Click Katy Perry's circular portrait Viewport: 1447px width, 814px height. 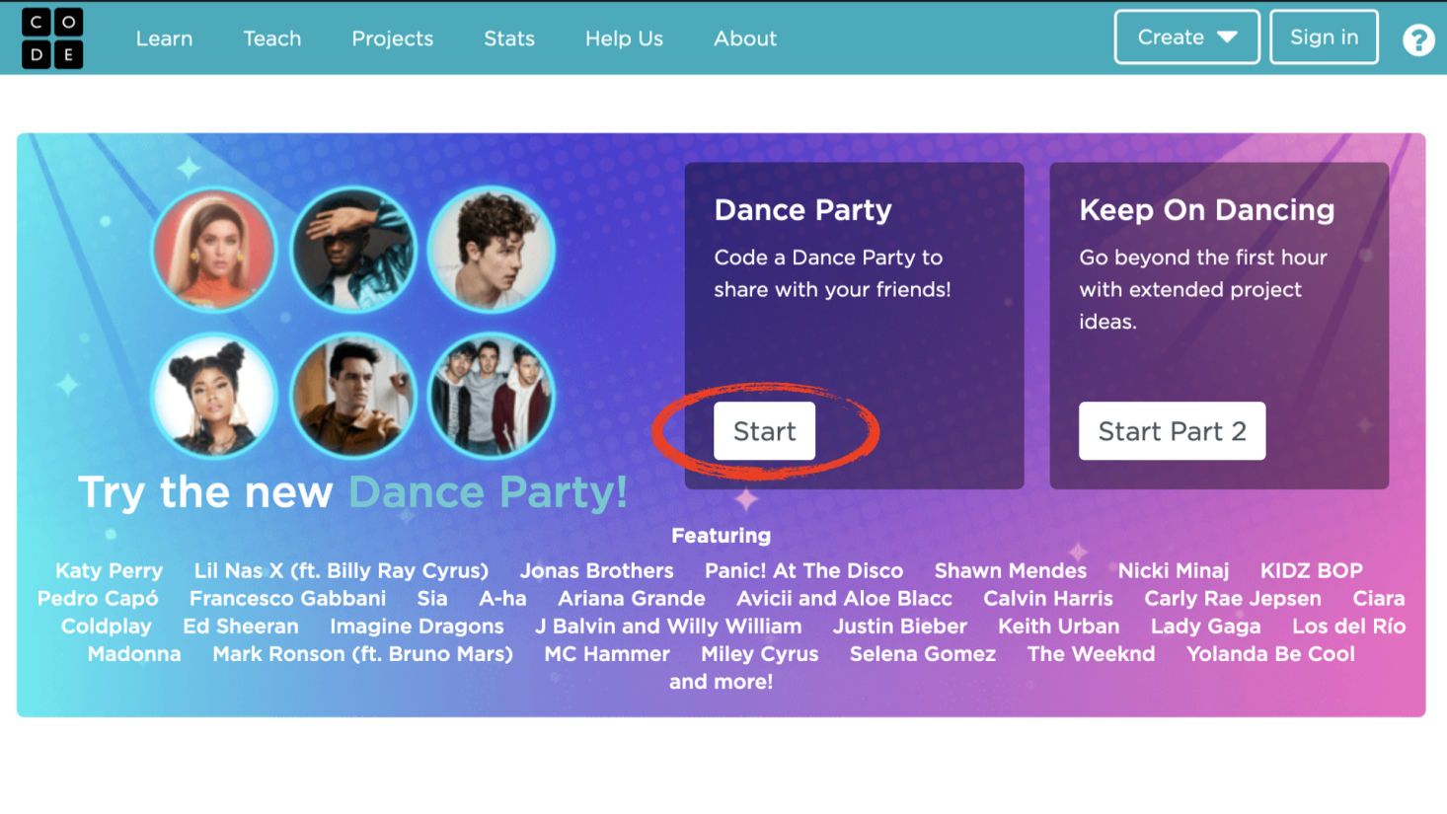coord(214,250)
